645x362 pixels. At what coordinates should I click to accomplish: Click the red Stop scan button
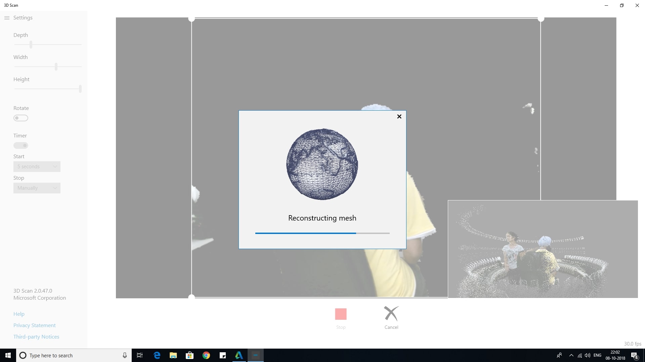coord(341,314)
